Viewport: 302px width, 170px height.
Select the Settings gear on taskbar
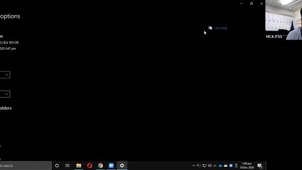point(122,166)
